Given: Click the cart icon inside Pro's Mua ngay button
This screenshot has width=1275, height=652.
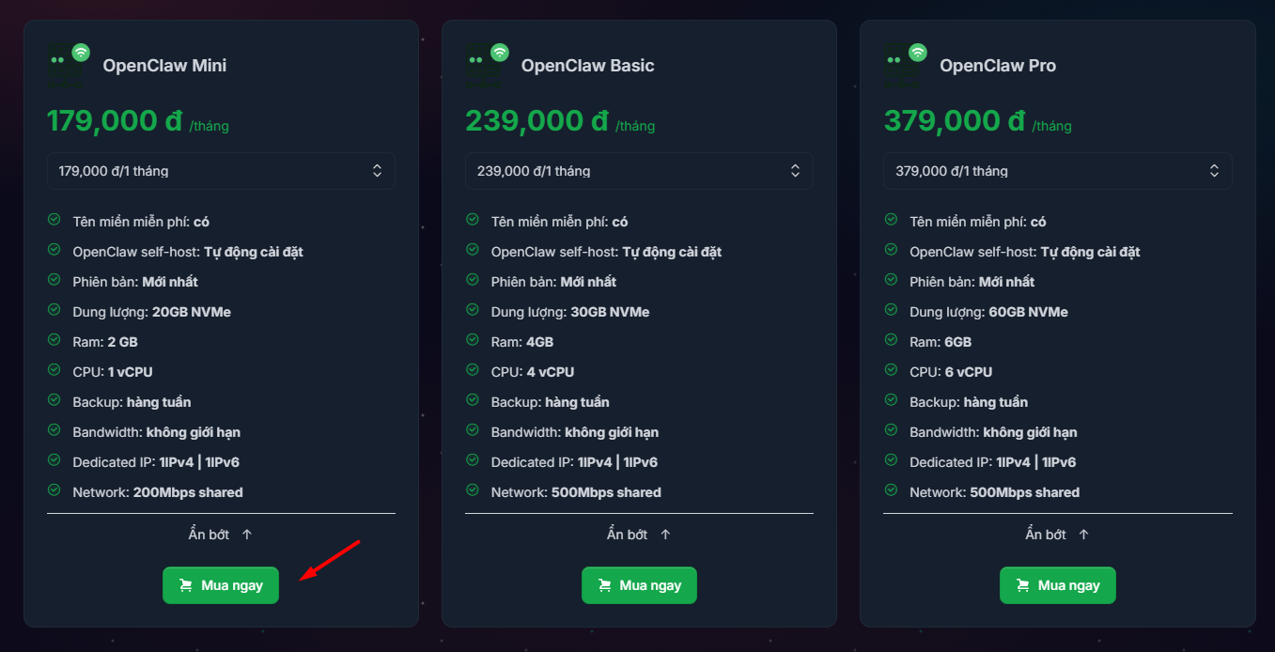Looking at the screenshot, I should point(1024,585).
